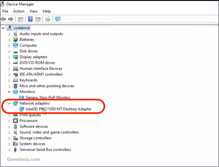Image resolution: width=219 pixels, height=167 pixels.
Task: Click the System devices icon
Action: 15,144
